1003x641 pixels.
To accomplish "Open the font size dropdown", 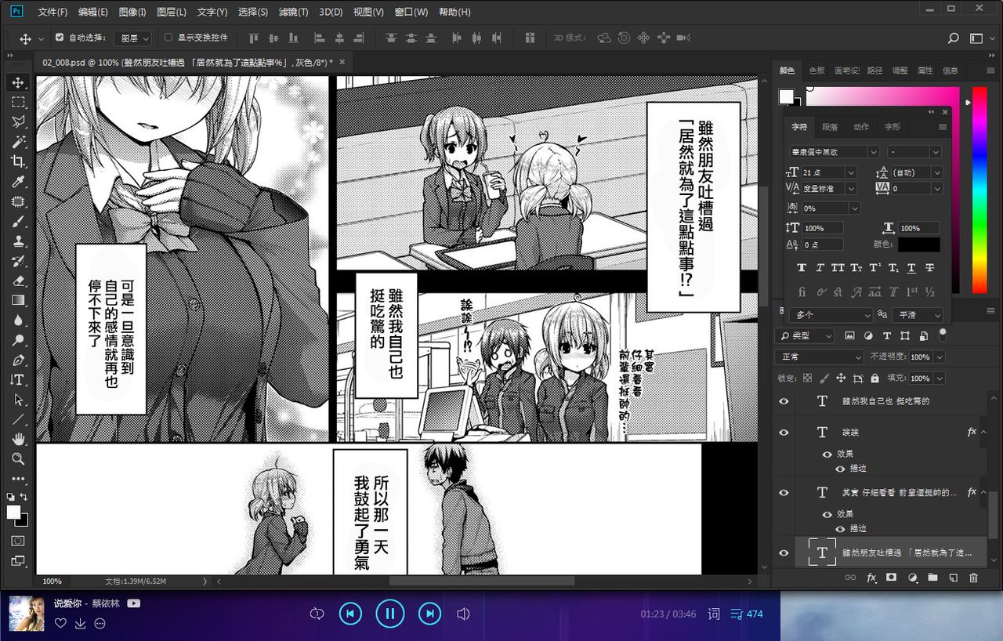I will tap(851, 172).
